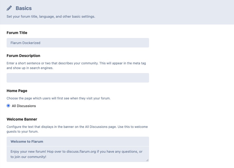Click the pencil icon beside Basics
Screen dimensions: 234x168
coord(9,8)
